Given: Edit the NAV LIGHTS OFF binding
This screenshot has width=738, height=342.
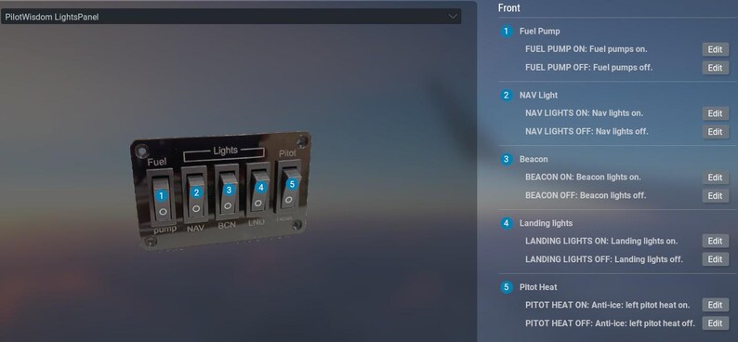Looking at the screenshot, I should point(716,132).
